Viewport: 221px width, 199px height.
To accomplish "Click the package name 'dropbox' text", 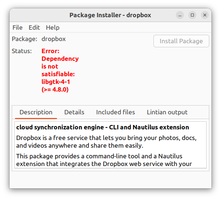I will (x=54, y=39).
